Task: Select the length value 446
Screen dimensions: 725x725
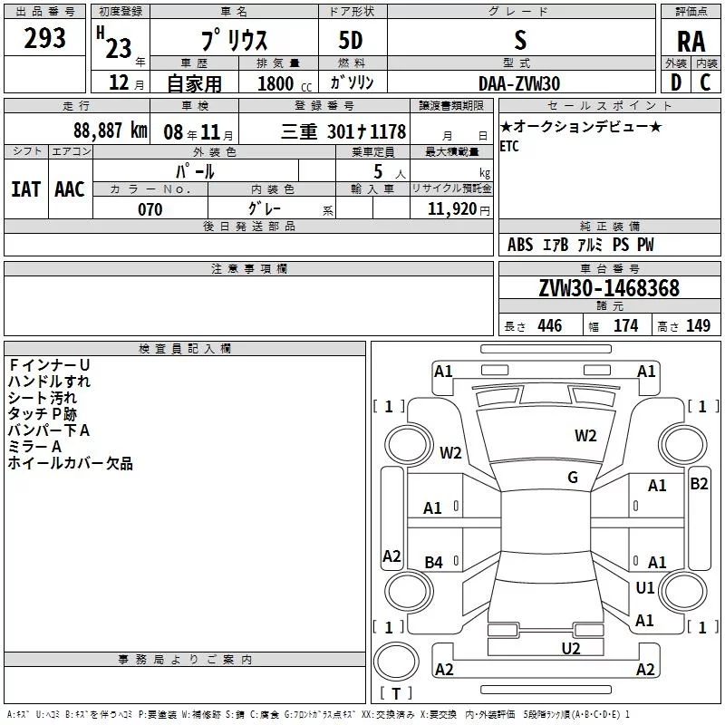Action: coord(550,325)
